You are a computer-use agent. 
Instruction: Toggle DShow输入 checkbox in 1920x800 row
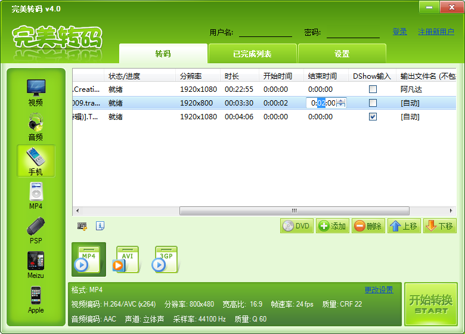(x=373, y=103)
